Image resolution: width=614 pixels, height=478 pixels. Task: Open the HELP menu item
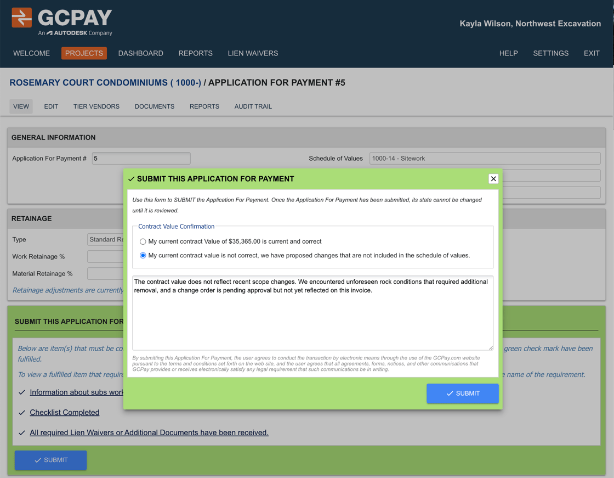coord(508,53)
